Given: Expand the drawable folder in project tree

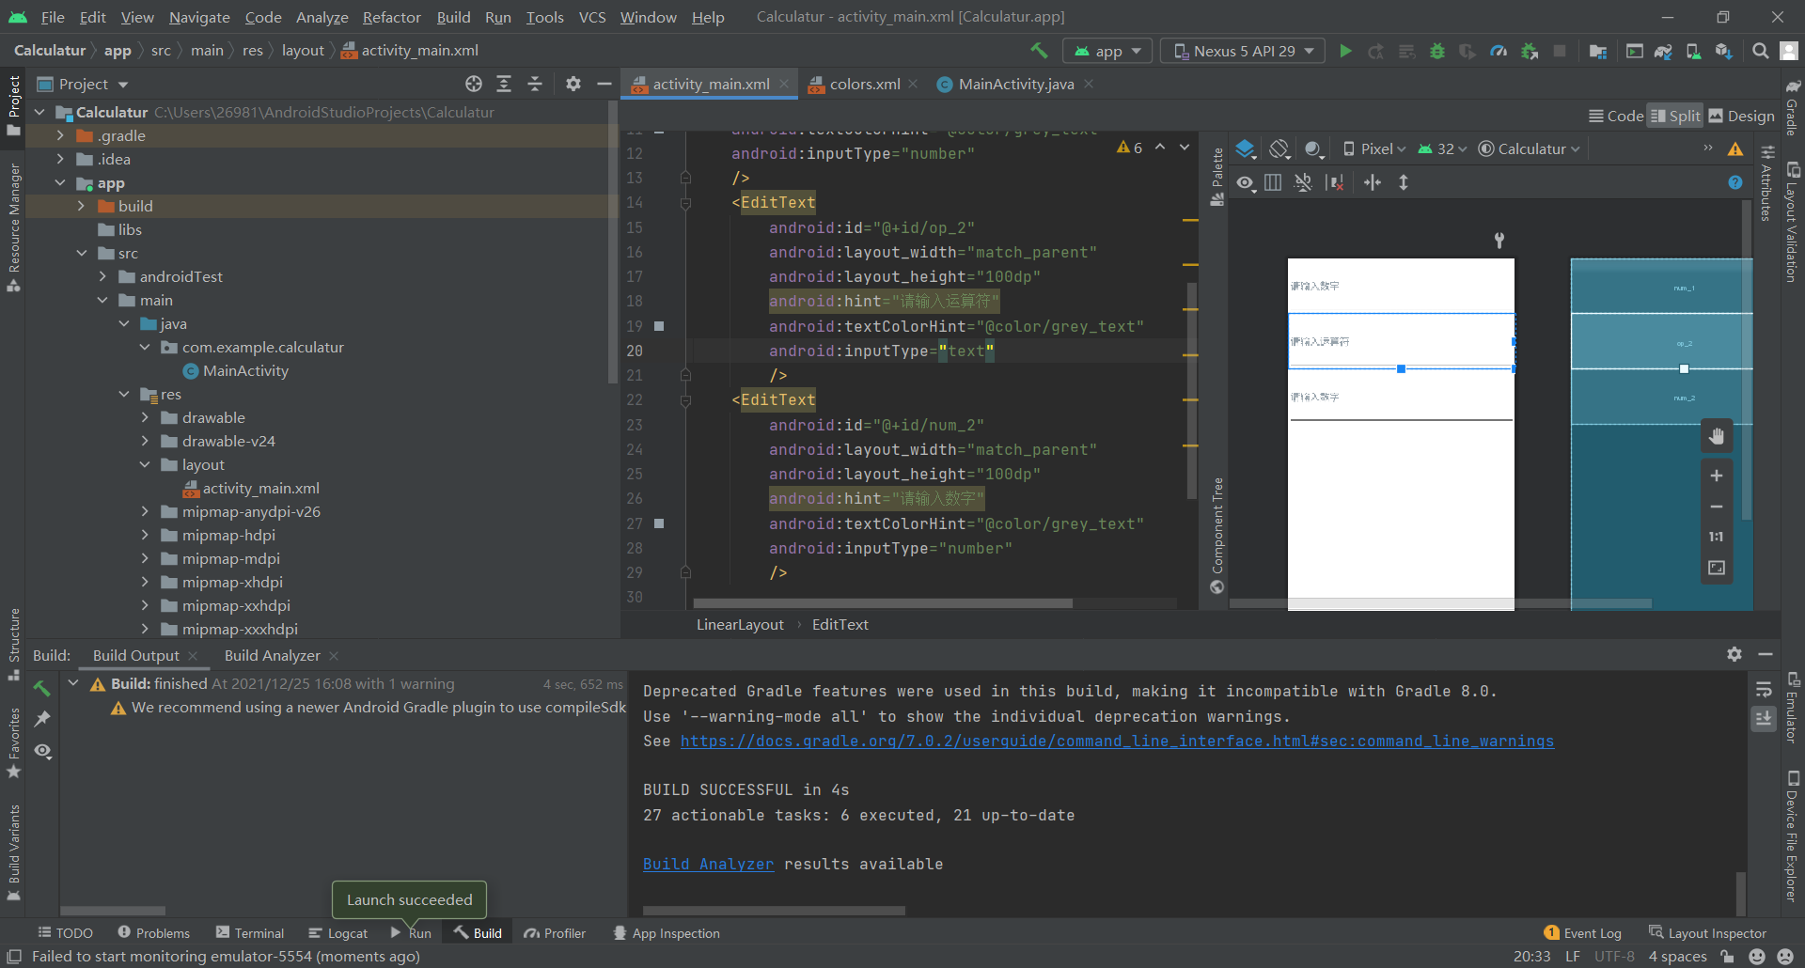Looking at the screenshot, I should 145,417.
